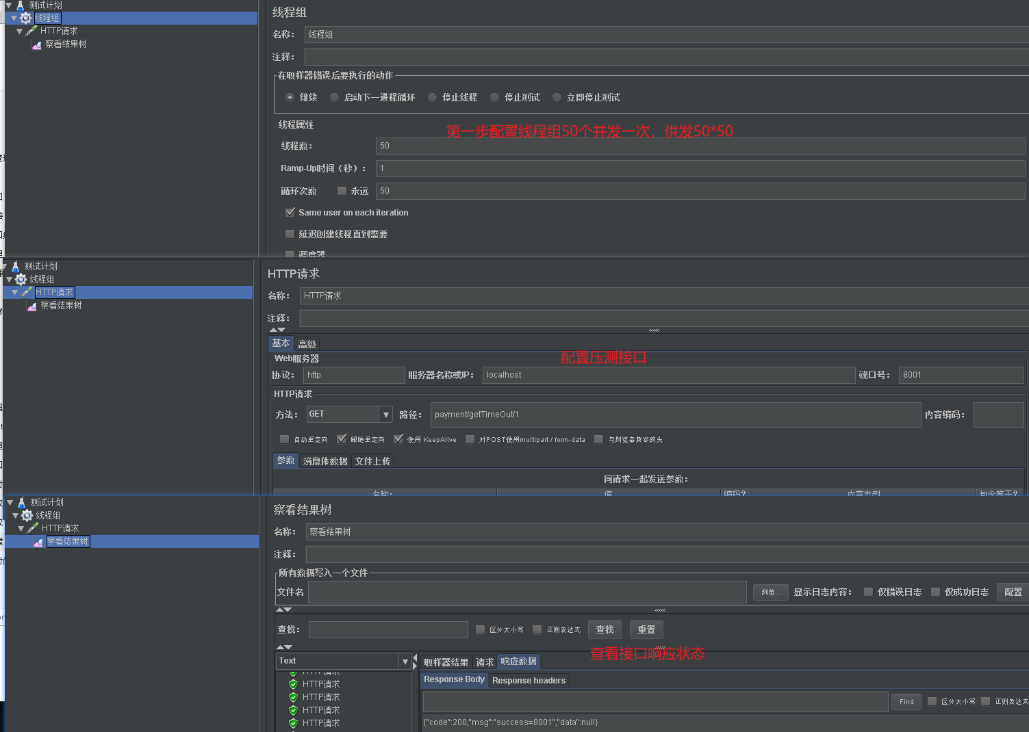Collapse the highlighted HTTP请求 tree node
The height and width of the screenshot is (732, 1029).
coord(15,292)
